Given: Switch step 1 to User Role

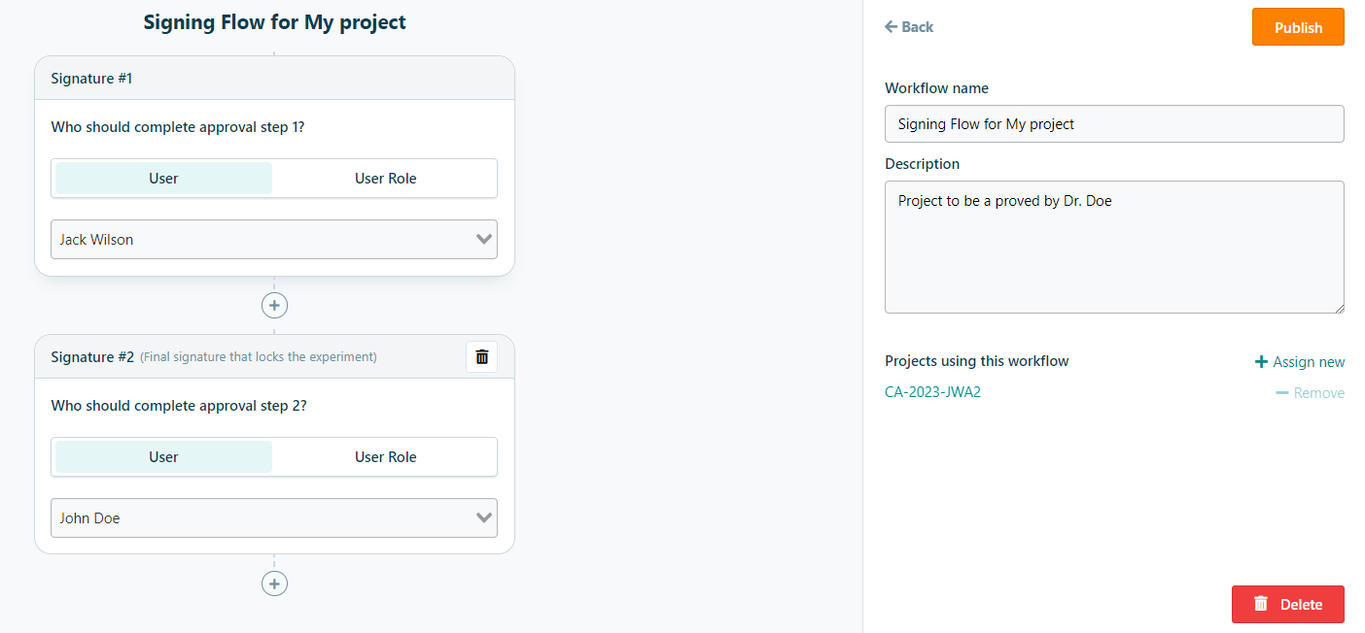Looking at the screenshot, I should 385,179.
